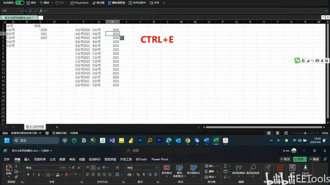This screenshot has width=330, height=185.
Task: Select the 笛卡儿积列表 sheet tab
Action: tap(35, 127)
